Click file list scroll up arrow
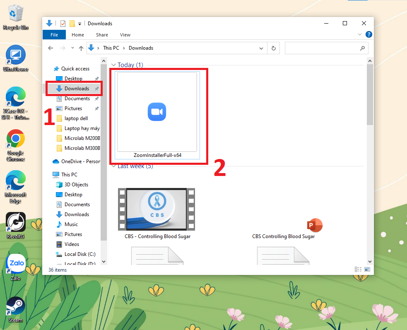 (x=370, y=61)
